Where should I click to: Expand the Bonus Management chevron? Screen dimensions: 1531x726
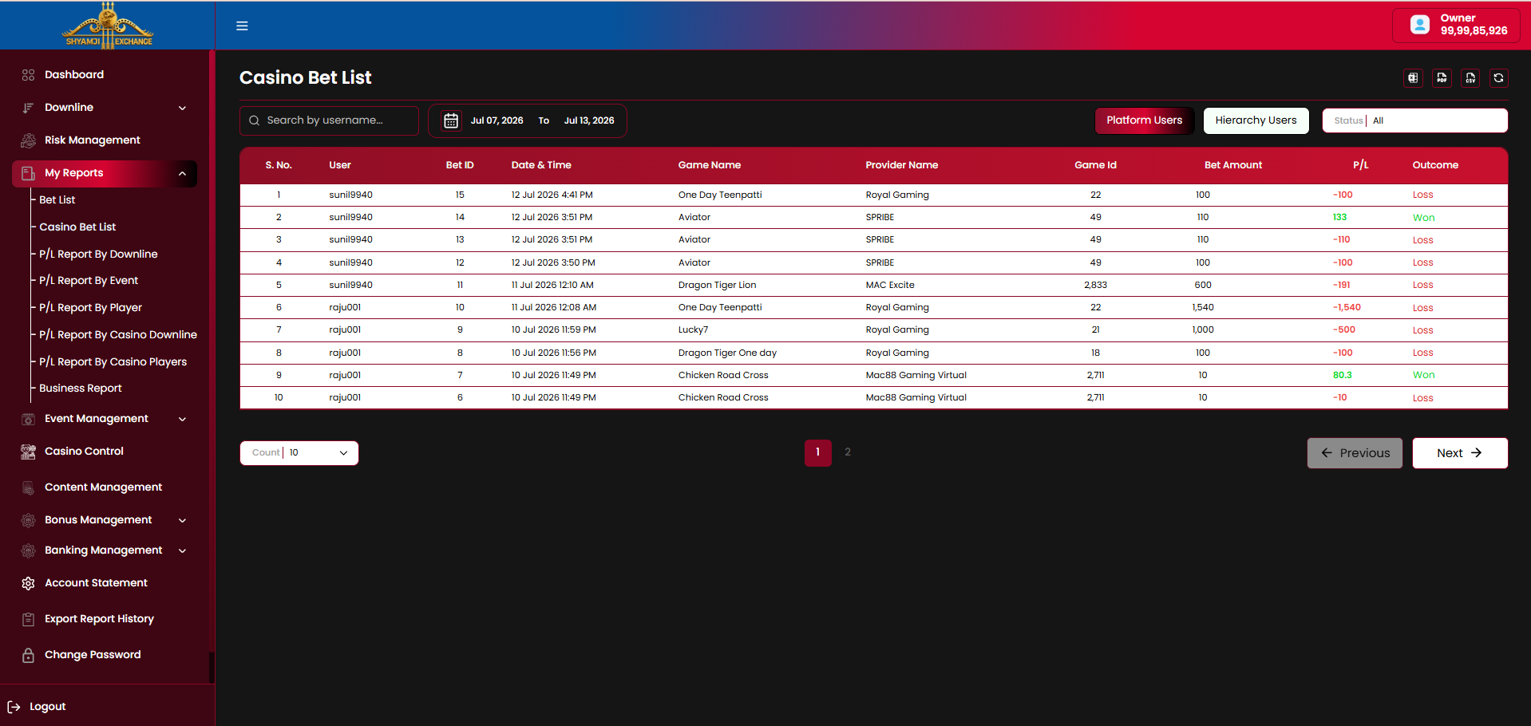[x=182, y=520]
